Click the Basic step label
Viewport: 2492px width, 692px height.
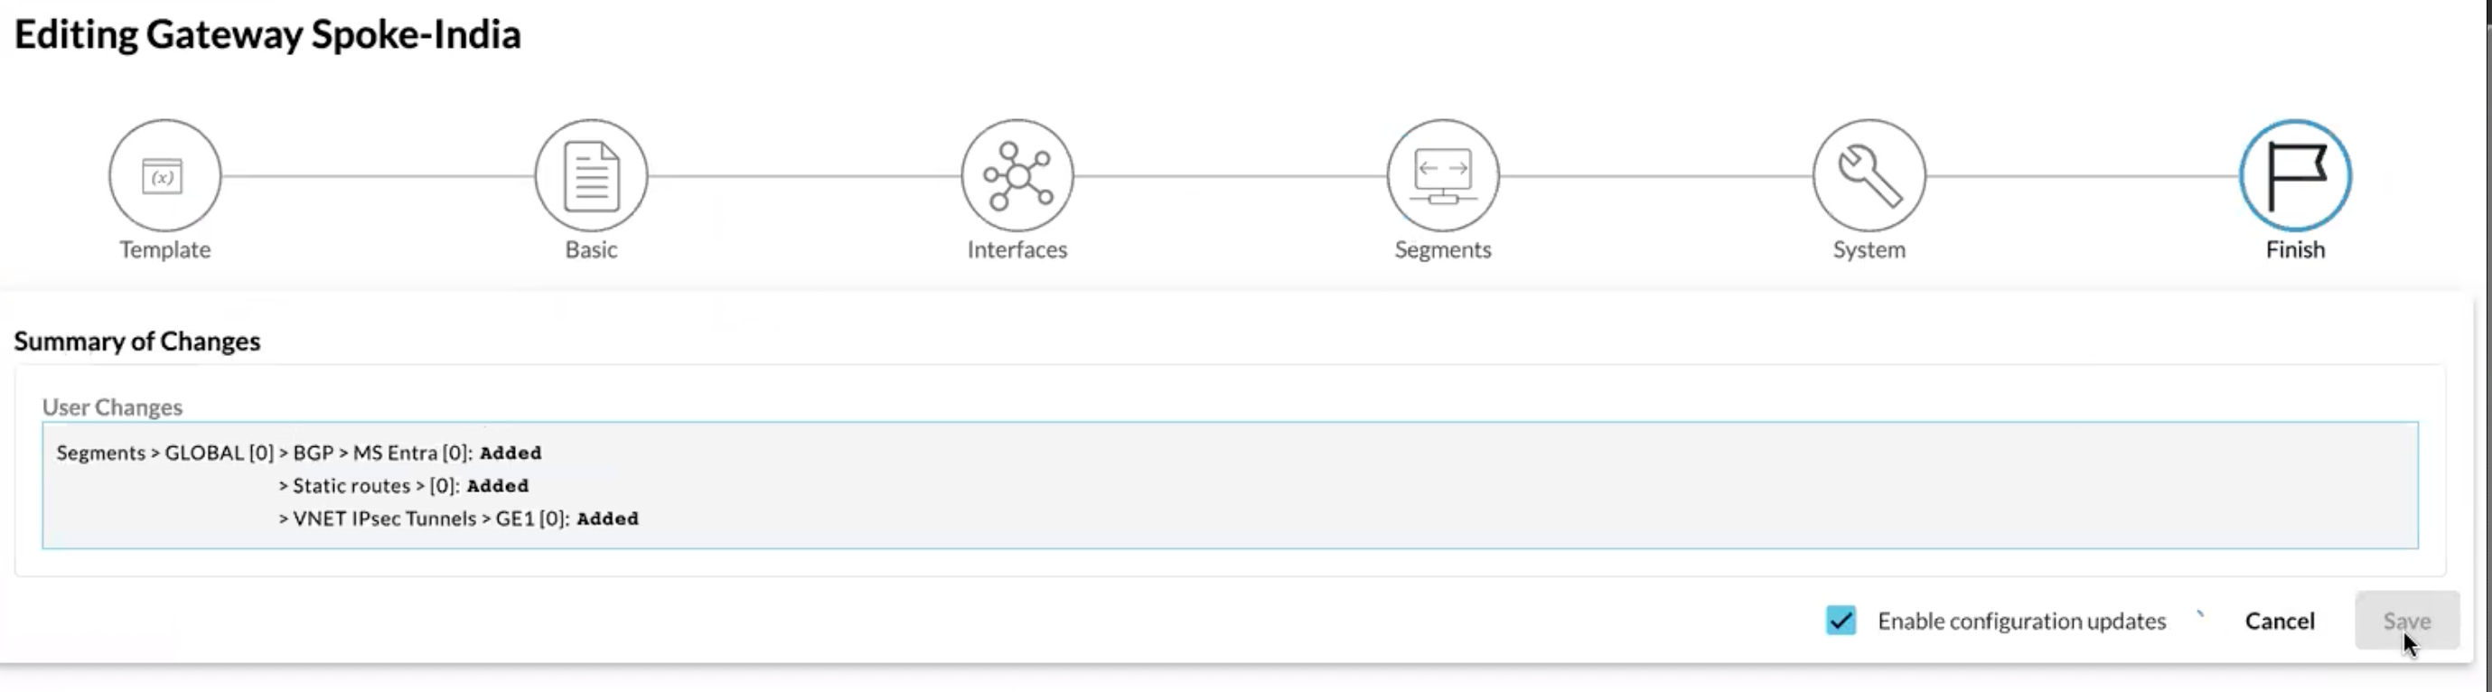pyautogui.click(x=591, y=249)
